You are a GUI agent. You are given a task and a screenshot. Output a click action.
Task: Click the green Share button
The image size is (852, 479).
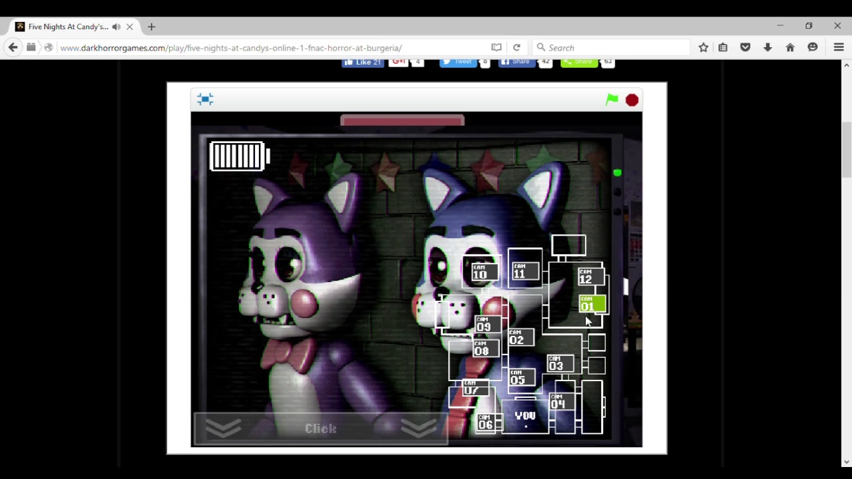pos(579,62)
